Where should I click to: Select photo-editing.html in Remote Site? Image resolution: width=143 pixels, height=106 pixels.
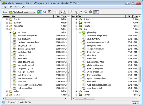(26, 65)
